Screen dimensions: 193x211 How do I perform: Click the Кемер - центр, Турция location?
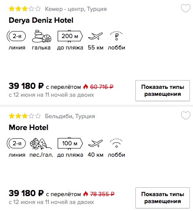click(x=76, y=9)
